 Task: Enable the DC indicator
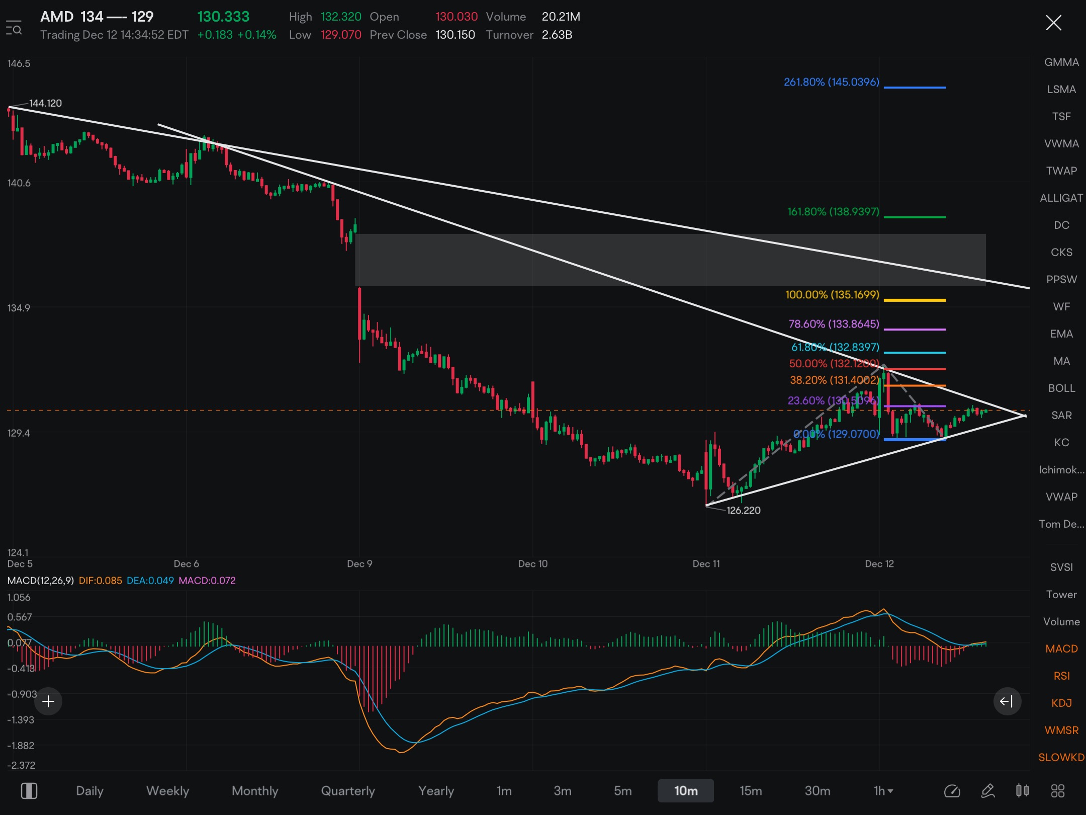point(1061,225)
